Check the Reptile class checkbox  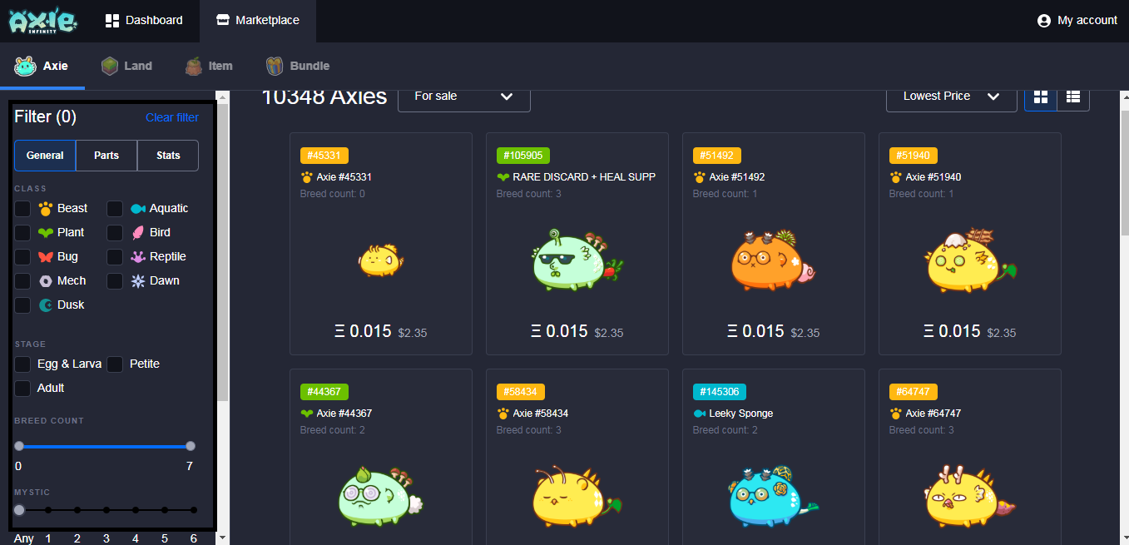[x=115, y=257]
